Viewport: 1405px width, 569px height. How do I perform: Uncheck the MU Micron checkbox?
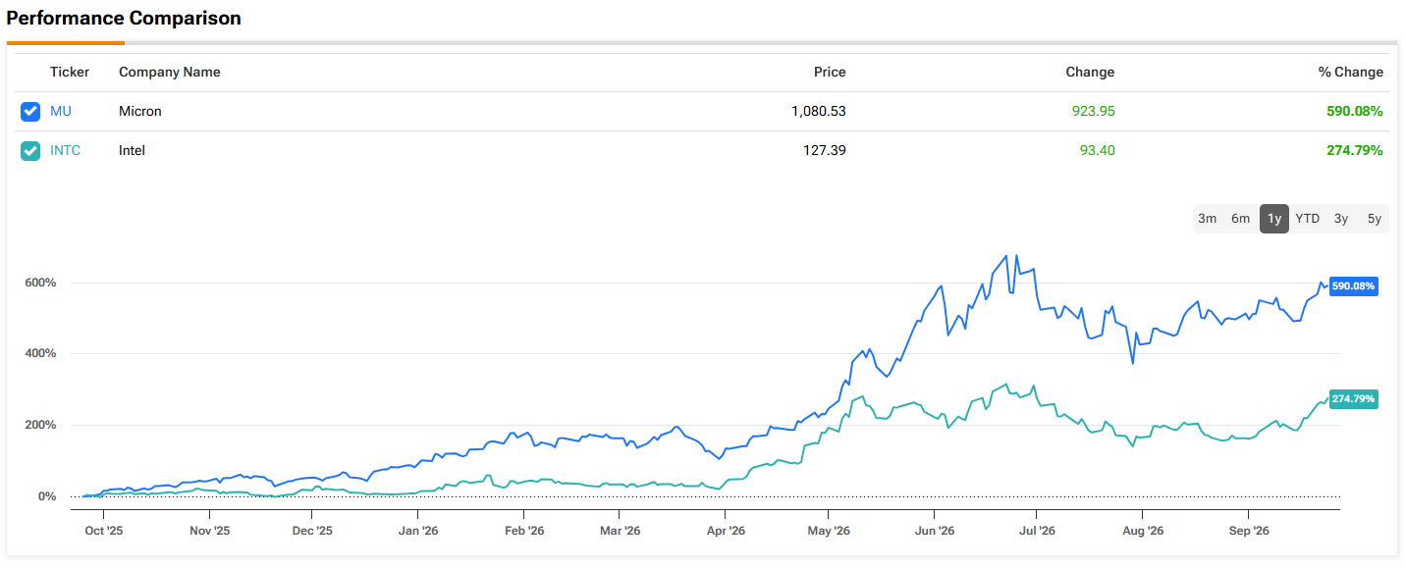coord(30,112)
